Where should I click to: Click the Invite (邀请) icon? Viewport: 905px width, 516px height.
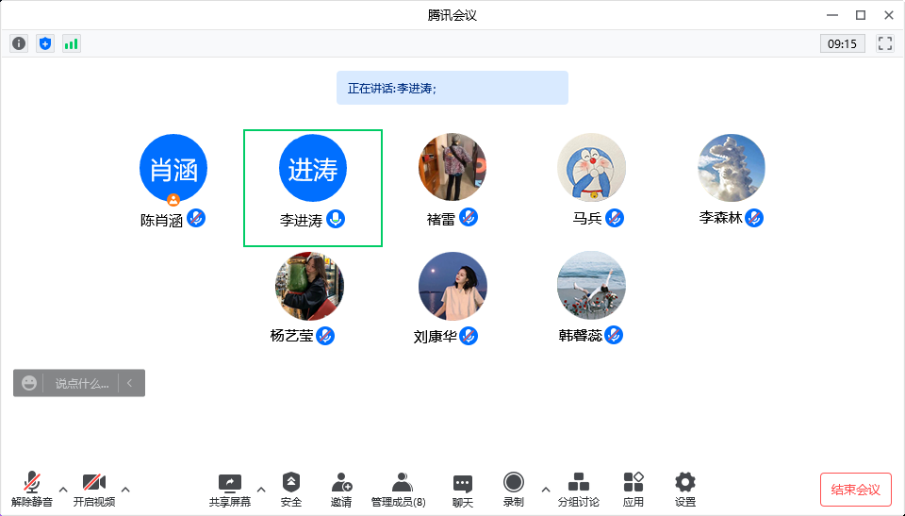tap(341, 490)
